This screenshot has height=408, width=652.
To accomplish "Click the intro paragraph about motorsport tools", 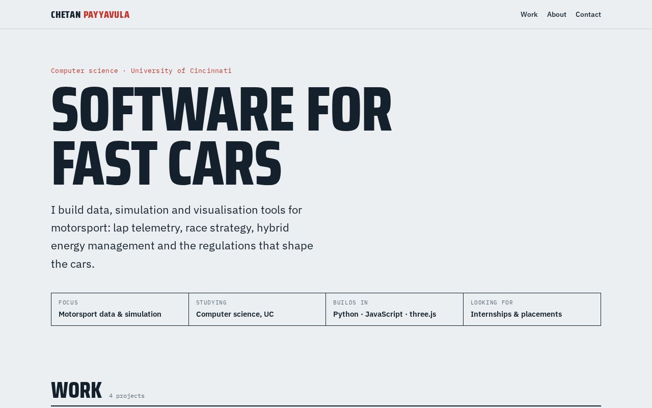I will (182, 237).
